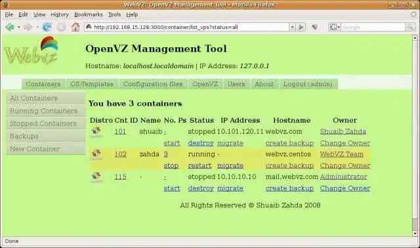Open the File menu
The image size is (420, 248).
click(x=9, y=14)
